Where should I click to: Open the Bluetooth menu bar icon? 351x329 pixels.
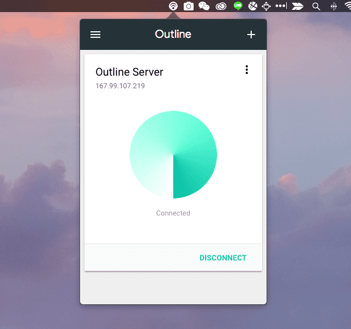tap(333, 6)
